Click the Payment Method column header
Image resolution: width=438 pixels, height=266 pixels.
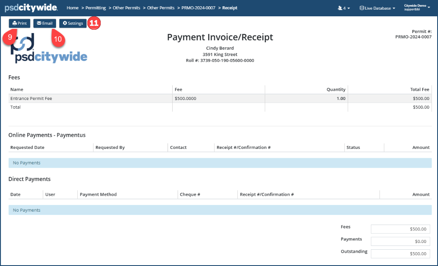click(98, 194)
